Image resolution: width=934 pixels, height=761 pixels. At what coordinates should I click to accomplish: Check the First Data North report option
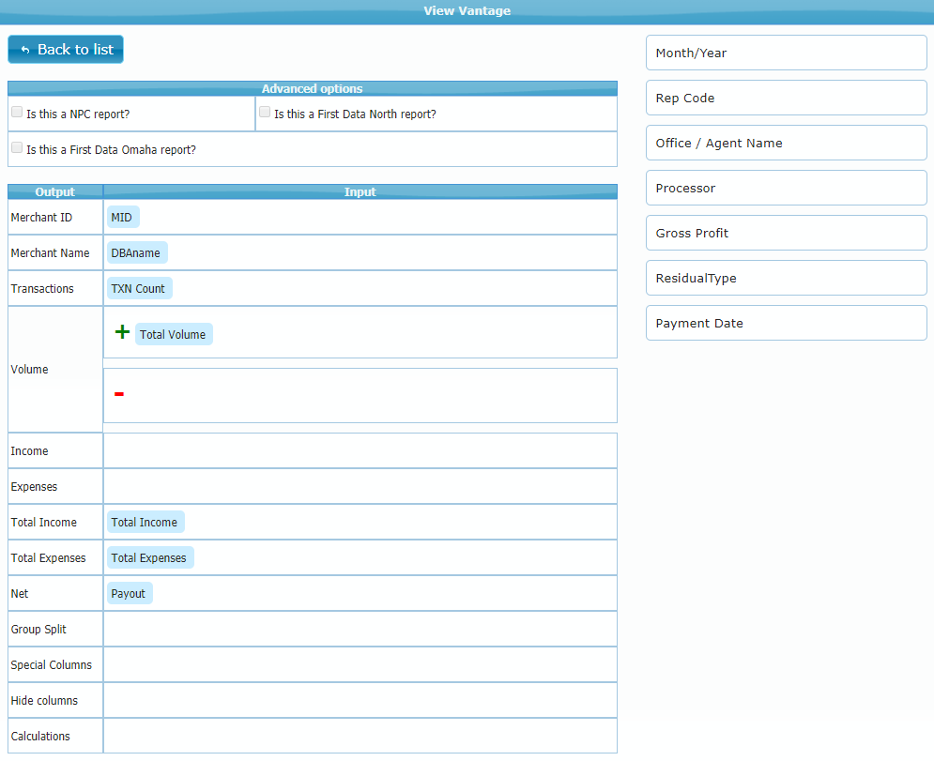tap(265, 113)
